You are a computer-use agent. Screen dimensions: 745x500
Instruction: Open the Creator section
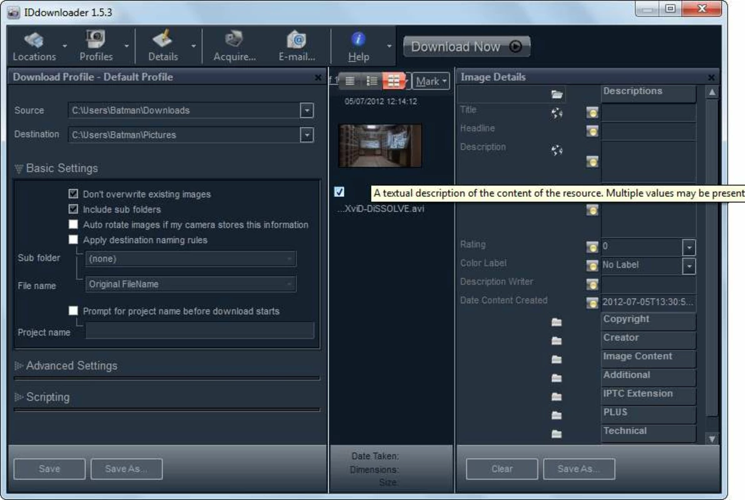click(x=648, y=340)
